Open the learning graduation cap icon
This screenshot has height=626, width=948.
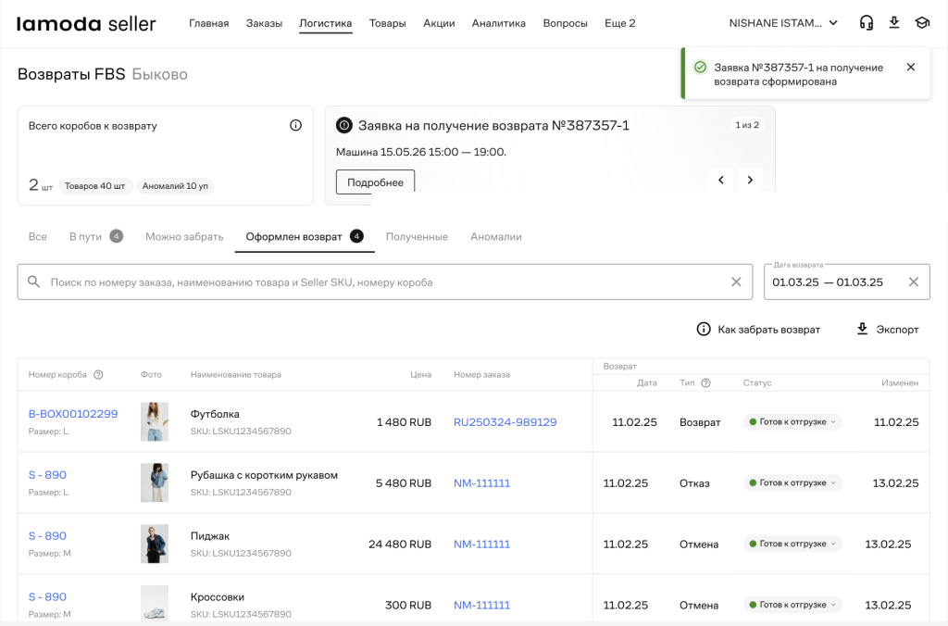922,23
